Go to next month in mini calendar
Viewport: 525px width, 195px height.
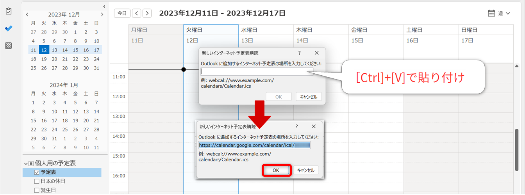pos(102,14)
